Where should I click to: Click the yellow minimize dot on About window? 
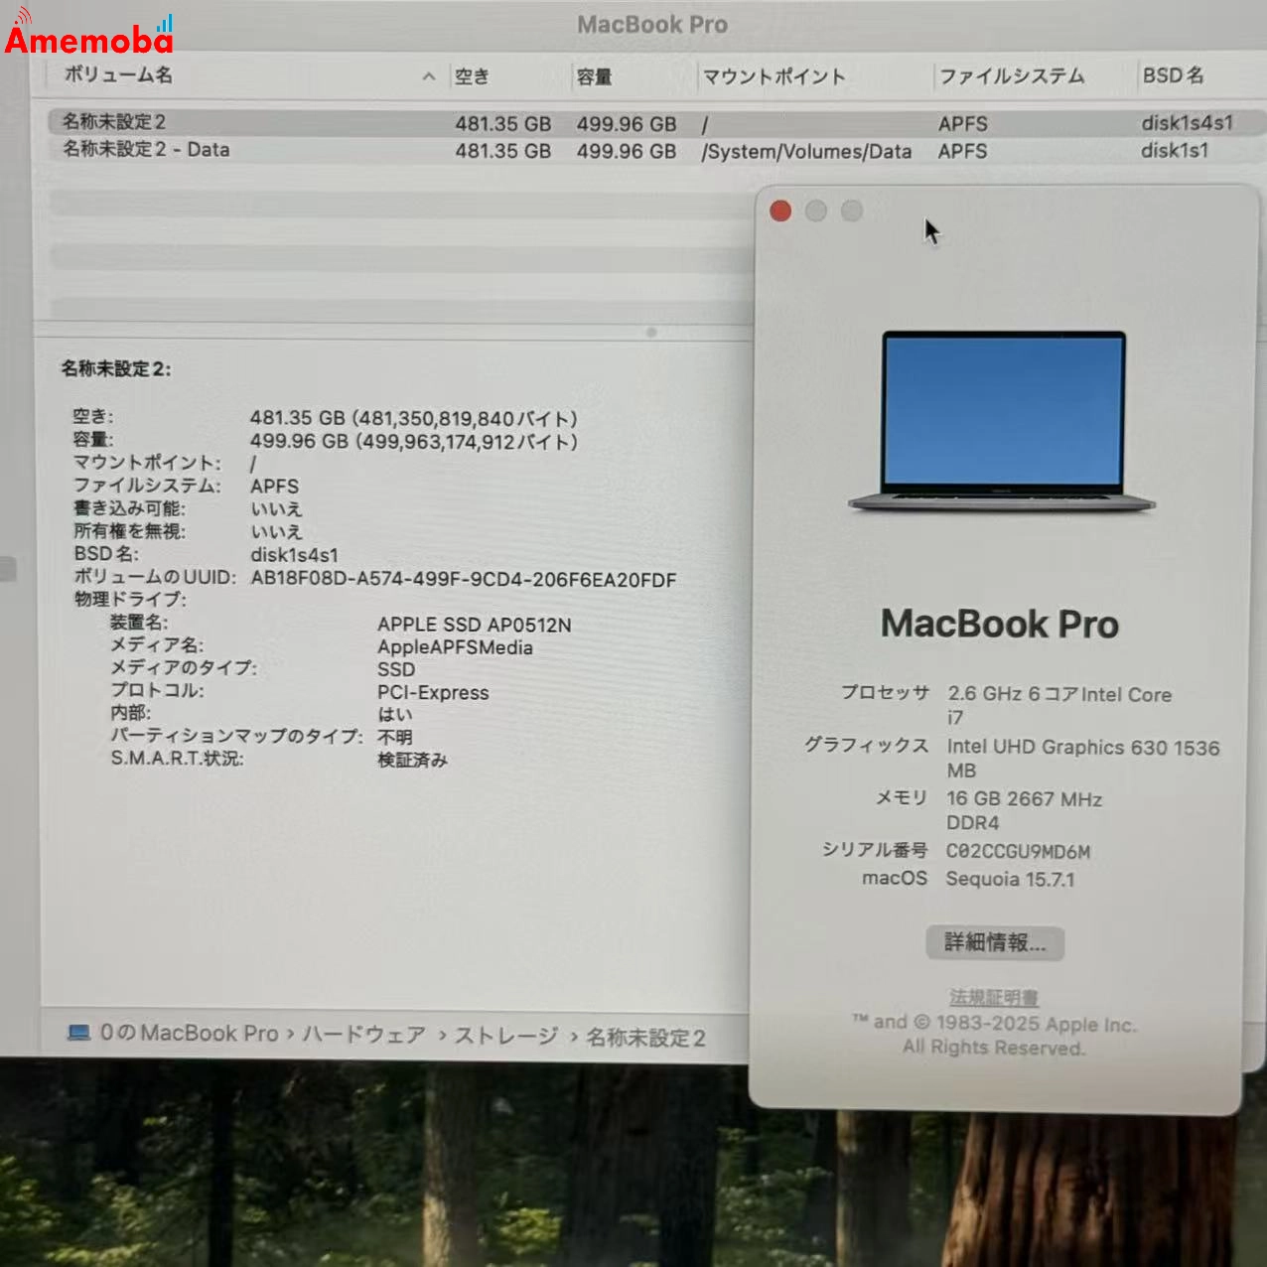click(816, 211)
